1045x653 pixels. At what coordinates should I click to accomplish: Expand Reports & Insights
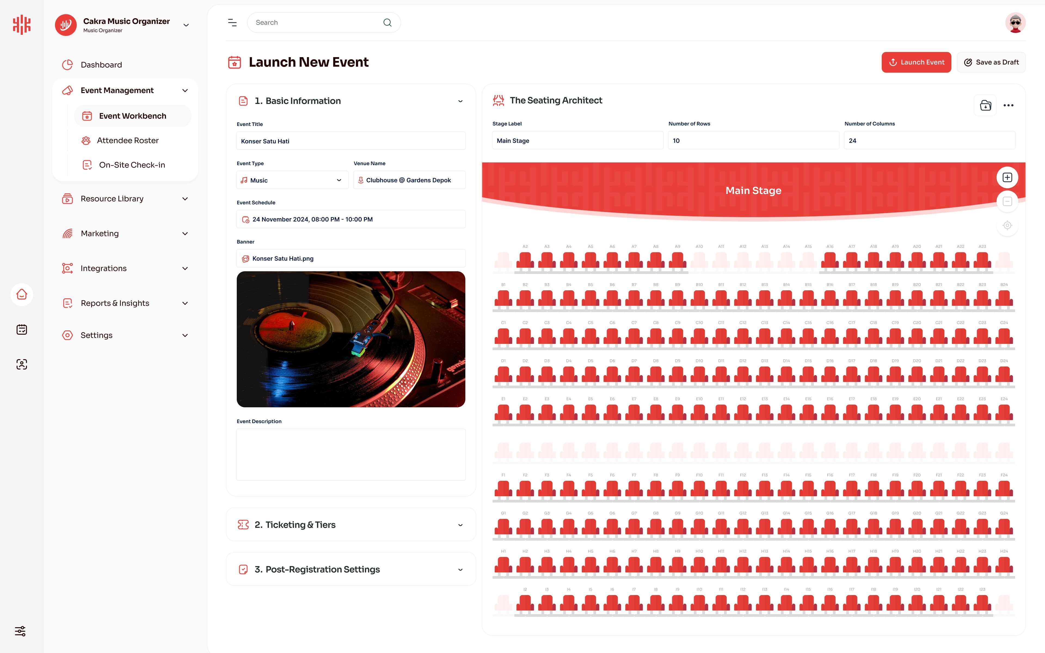[x=125, y=303]
